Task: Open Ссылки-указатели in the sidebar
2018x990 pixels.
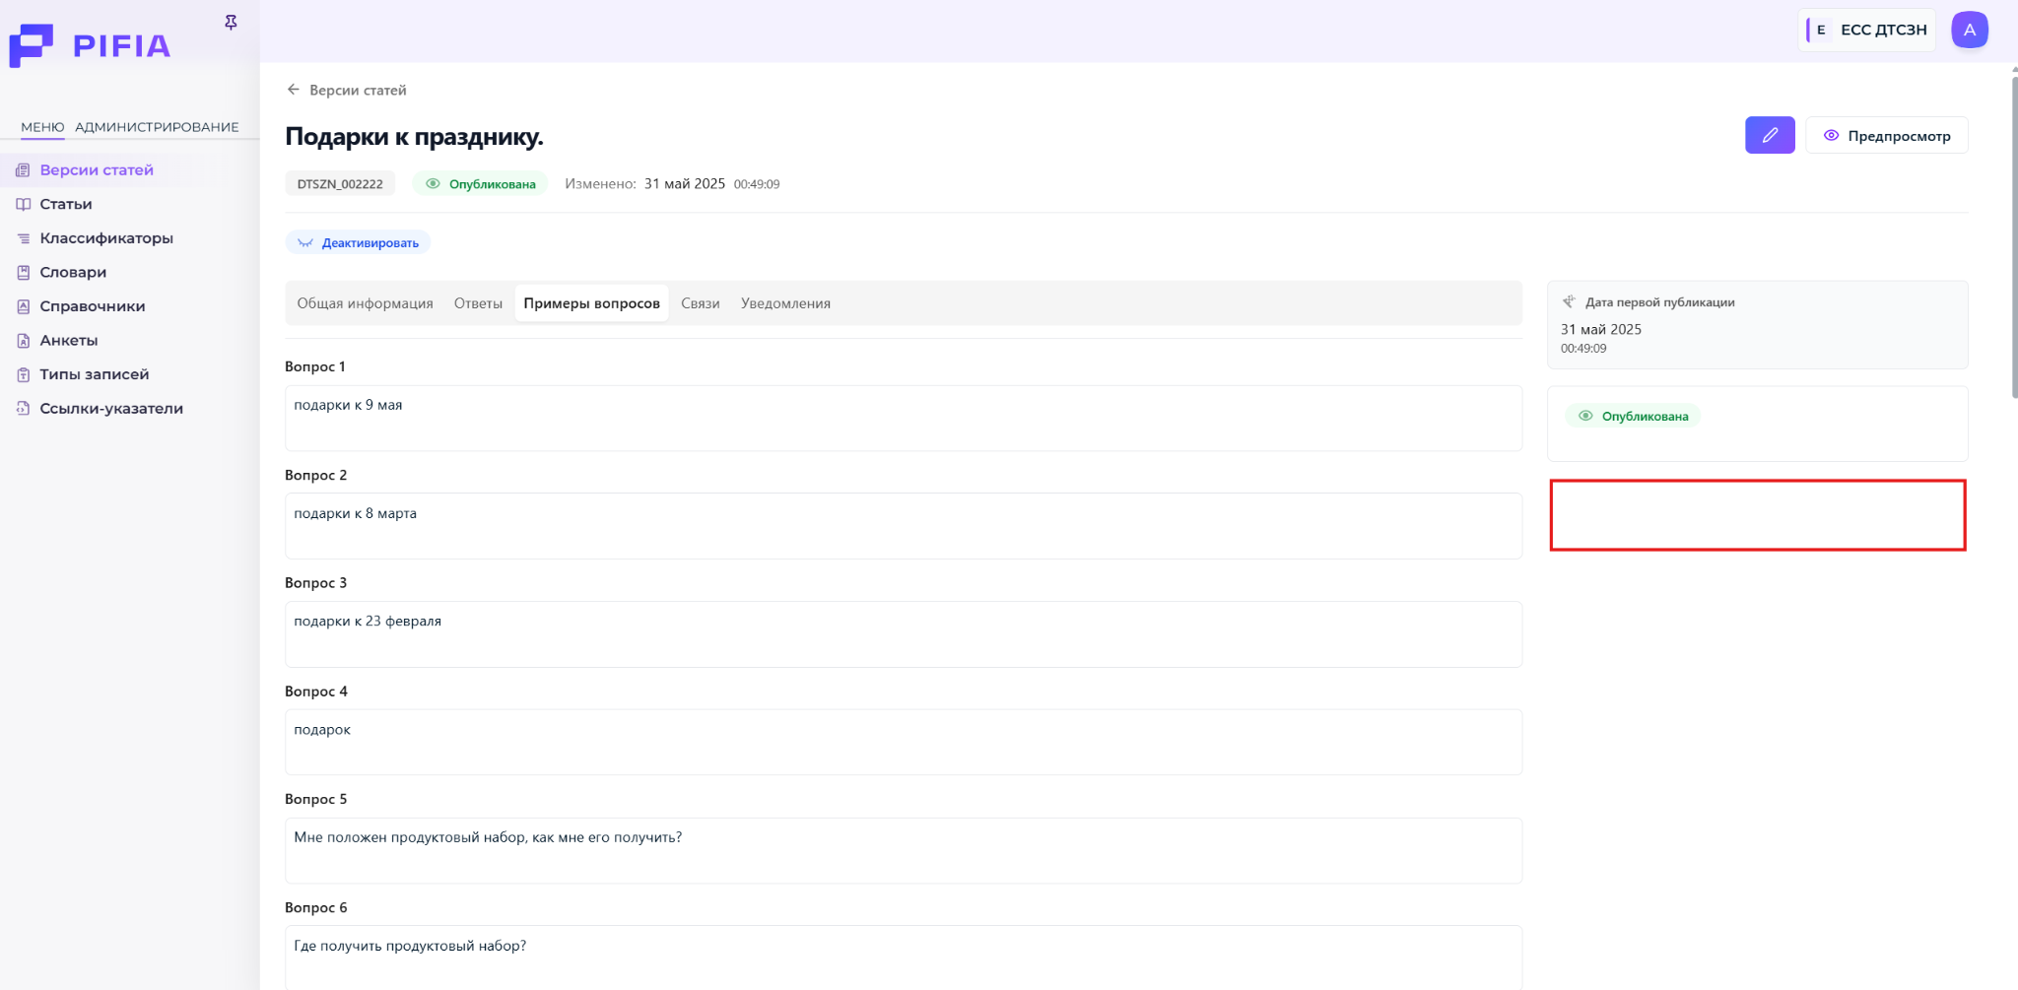Action: point(111,409)
